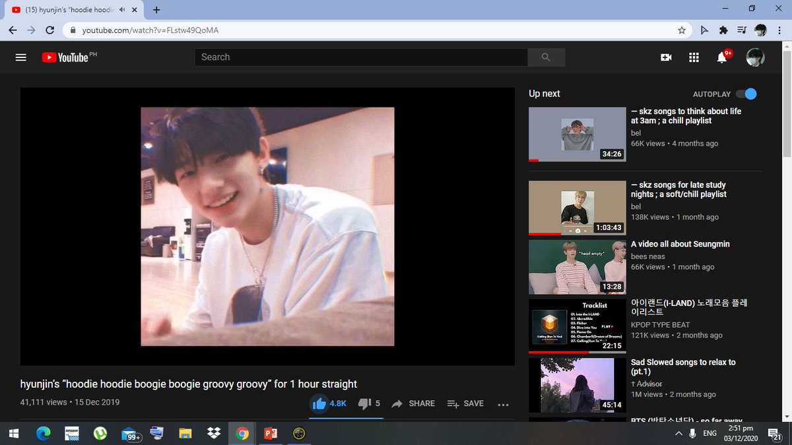Open the KPOP TYPE BEAT channel

[660, 325]
